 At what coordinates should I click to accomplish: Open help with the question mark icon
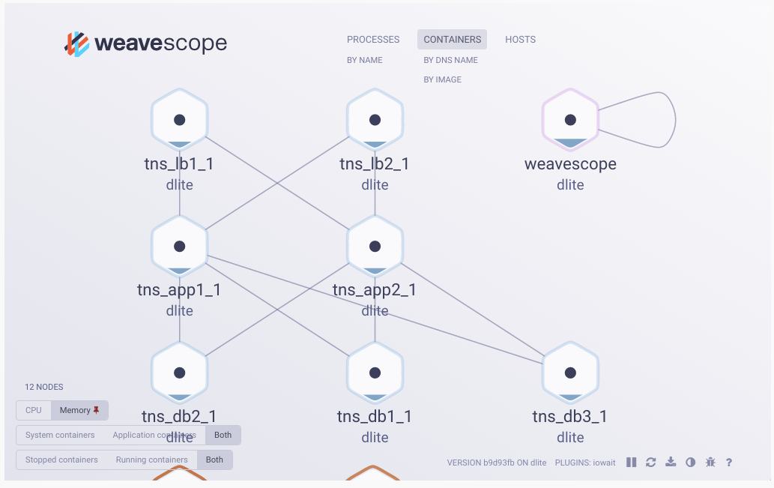[728, 463]
